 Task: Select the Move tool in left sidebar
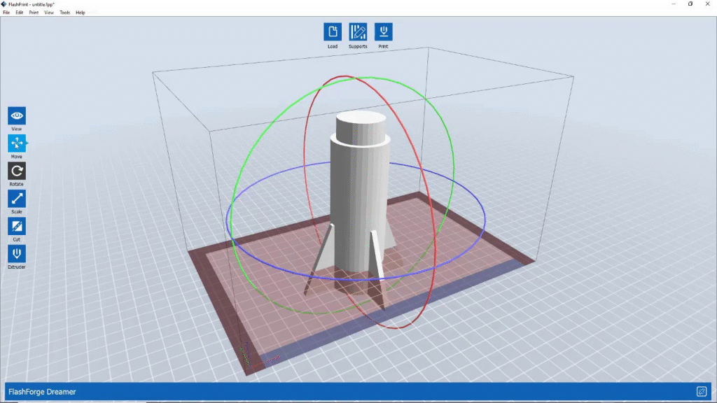(17, 143)
